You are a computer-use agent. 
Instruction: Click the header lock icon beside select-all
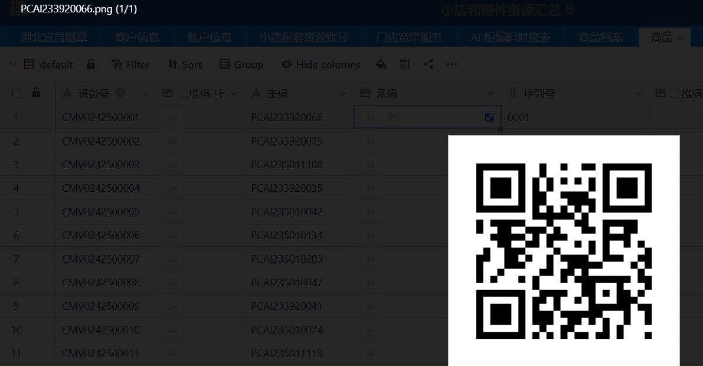pos(37,93)
